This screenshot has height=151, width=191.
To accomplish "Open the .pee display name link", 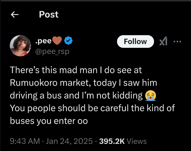I will coord(43,40).
